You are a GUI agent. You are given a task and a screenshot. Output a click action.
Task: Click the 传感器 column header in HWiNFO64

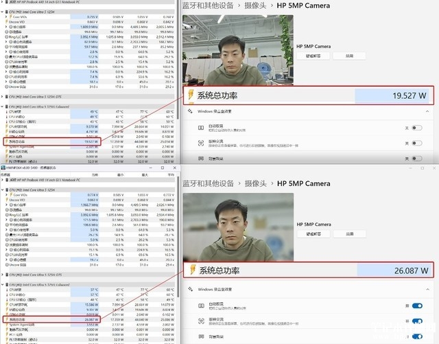pos(5,174)
